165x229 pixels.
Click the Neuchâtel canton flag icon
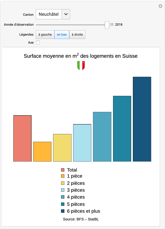pos(81,65)
